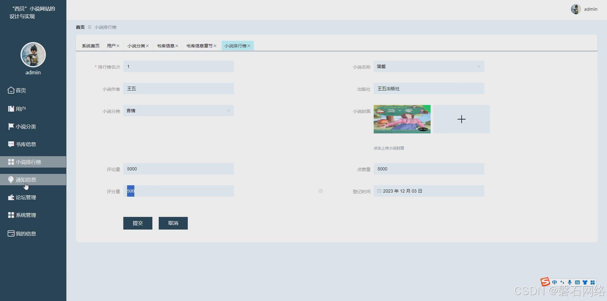Viewport: 607px width, 301px height.
Task: Click the calendar icon in 登记时间 field
Action: (379, 191)
